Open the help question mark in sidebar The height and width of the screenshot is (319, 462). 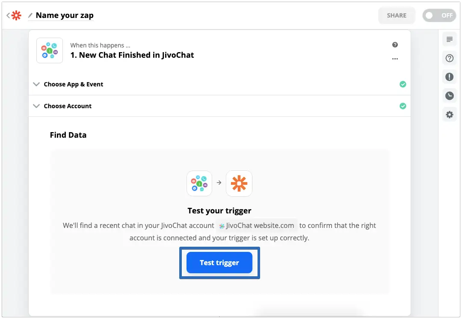(x=449, y=58)
